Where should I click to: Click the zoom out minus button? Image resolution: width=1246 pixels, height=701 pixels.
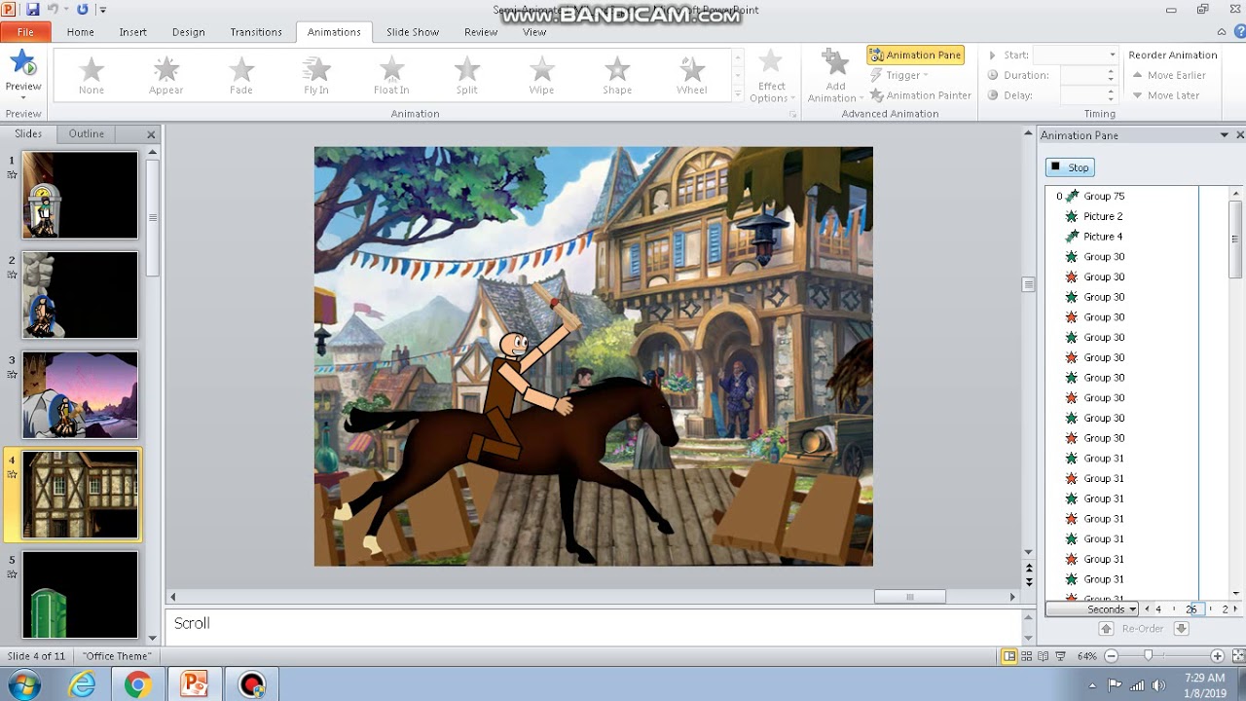pyautogui.click(x=1112, y=656)
